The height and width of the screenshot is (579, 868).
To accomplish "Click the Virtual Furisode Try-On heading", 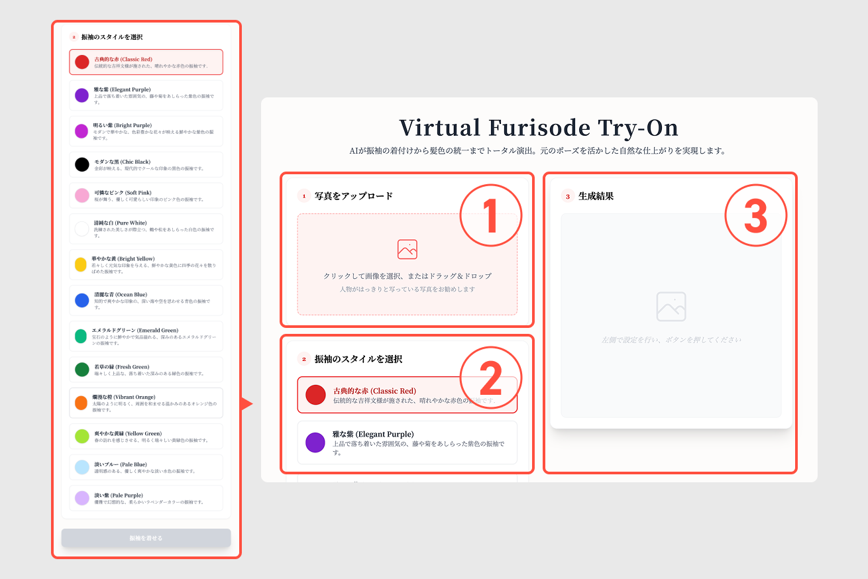I will tap(538, 128).
